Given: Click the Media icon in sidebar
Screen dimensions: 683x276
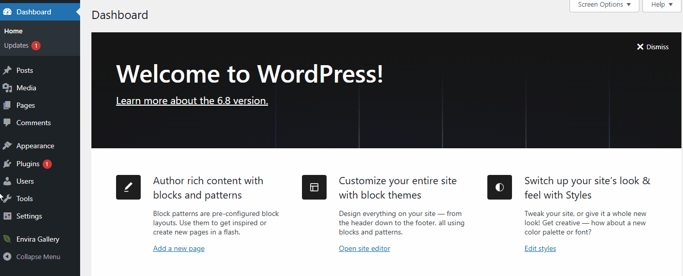Looking at the screenshot, I should pyautogui.click(x=7, y=88).
